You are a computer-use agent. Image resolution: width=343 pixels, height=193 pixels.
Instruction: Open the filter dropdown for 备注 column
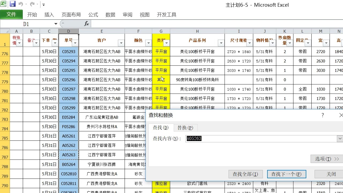(36, 43)
